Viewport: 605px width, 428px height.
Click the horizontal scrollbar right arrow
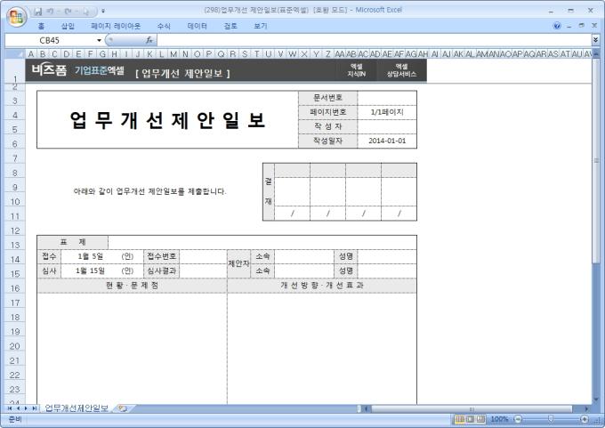586,408
